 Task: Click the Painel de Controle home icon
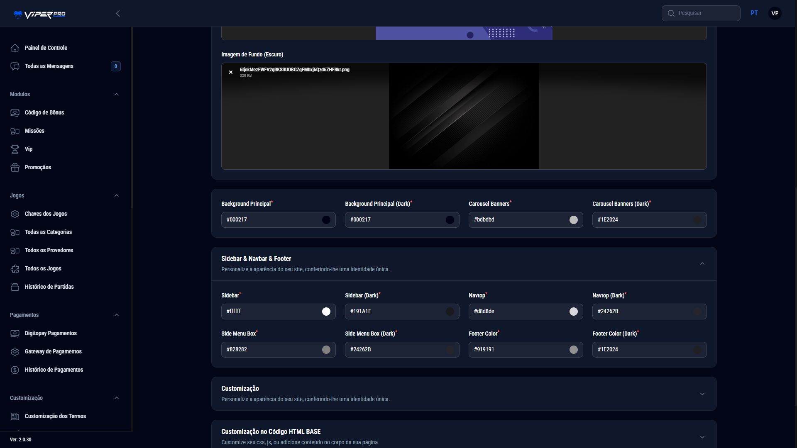[x=15, y=48]
